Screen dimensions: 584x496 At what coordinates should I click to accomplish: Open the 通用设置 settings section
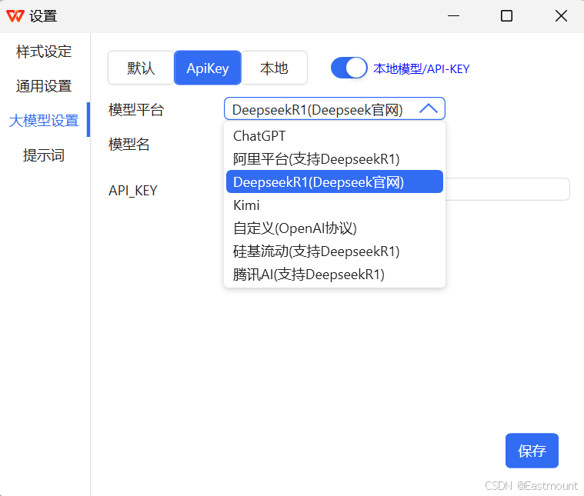(44, 86)
